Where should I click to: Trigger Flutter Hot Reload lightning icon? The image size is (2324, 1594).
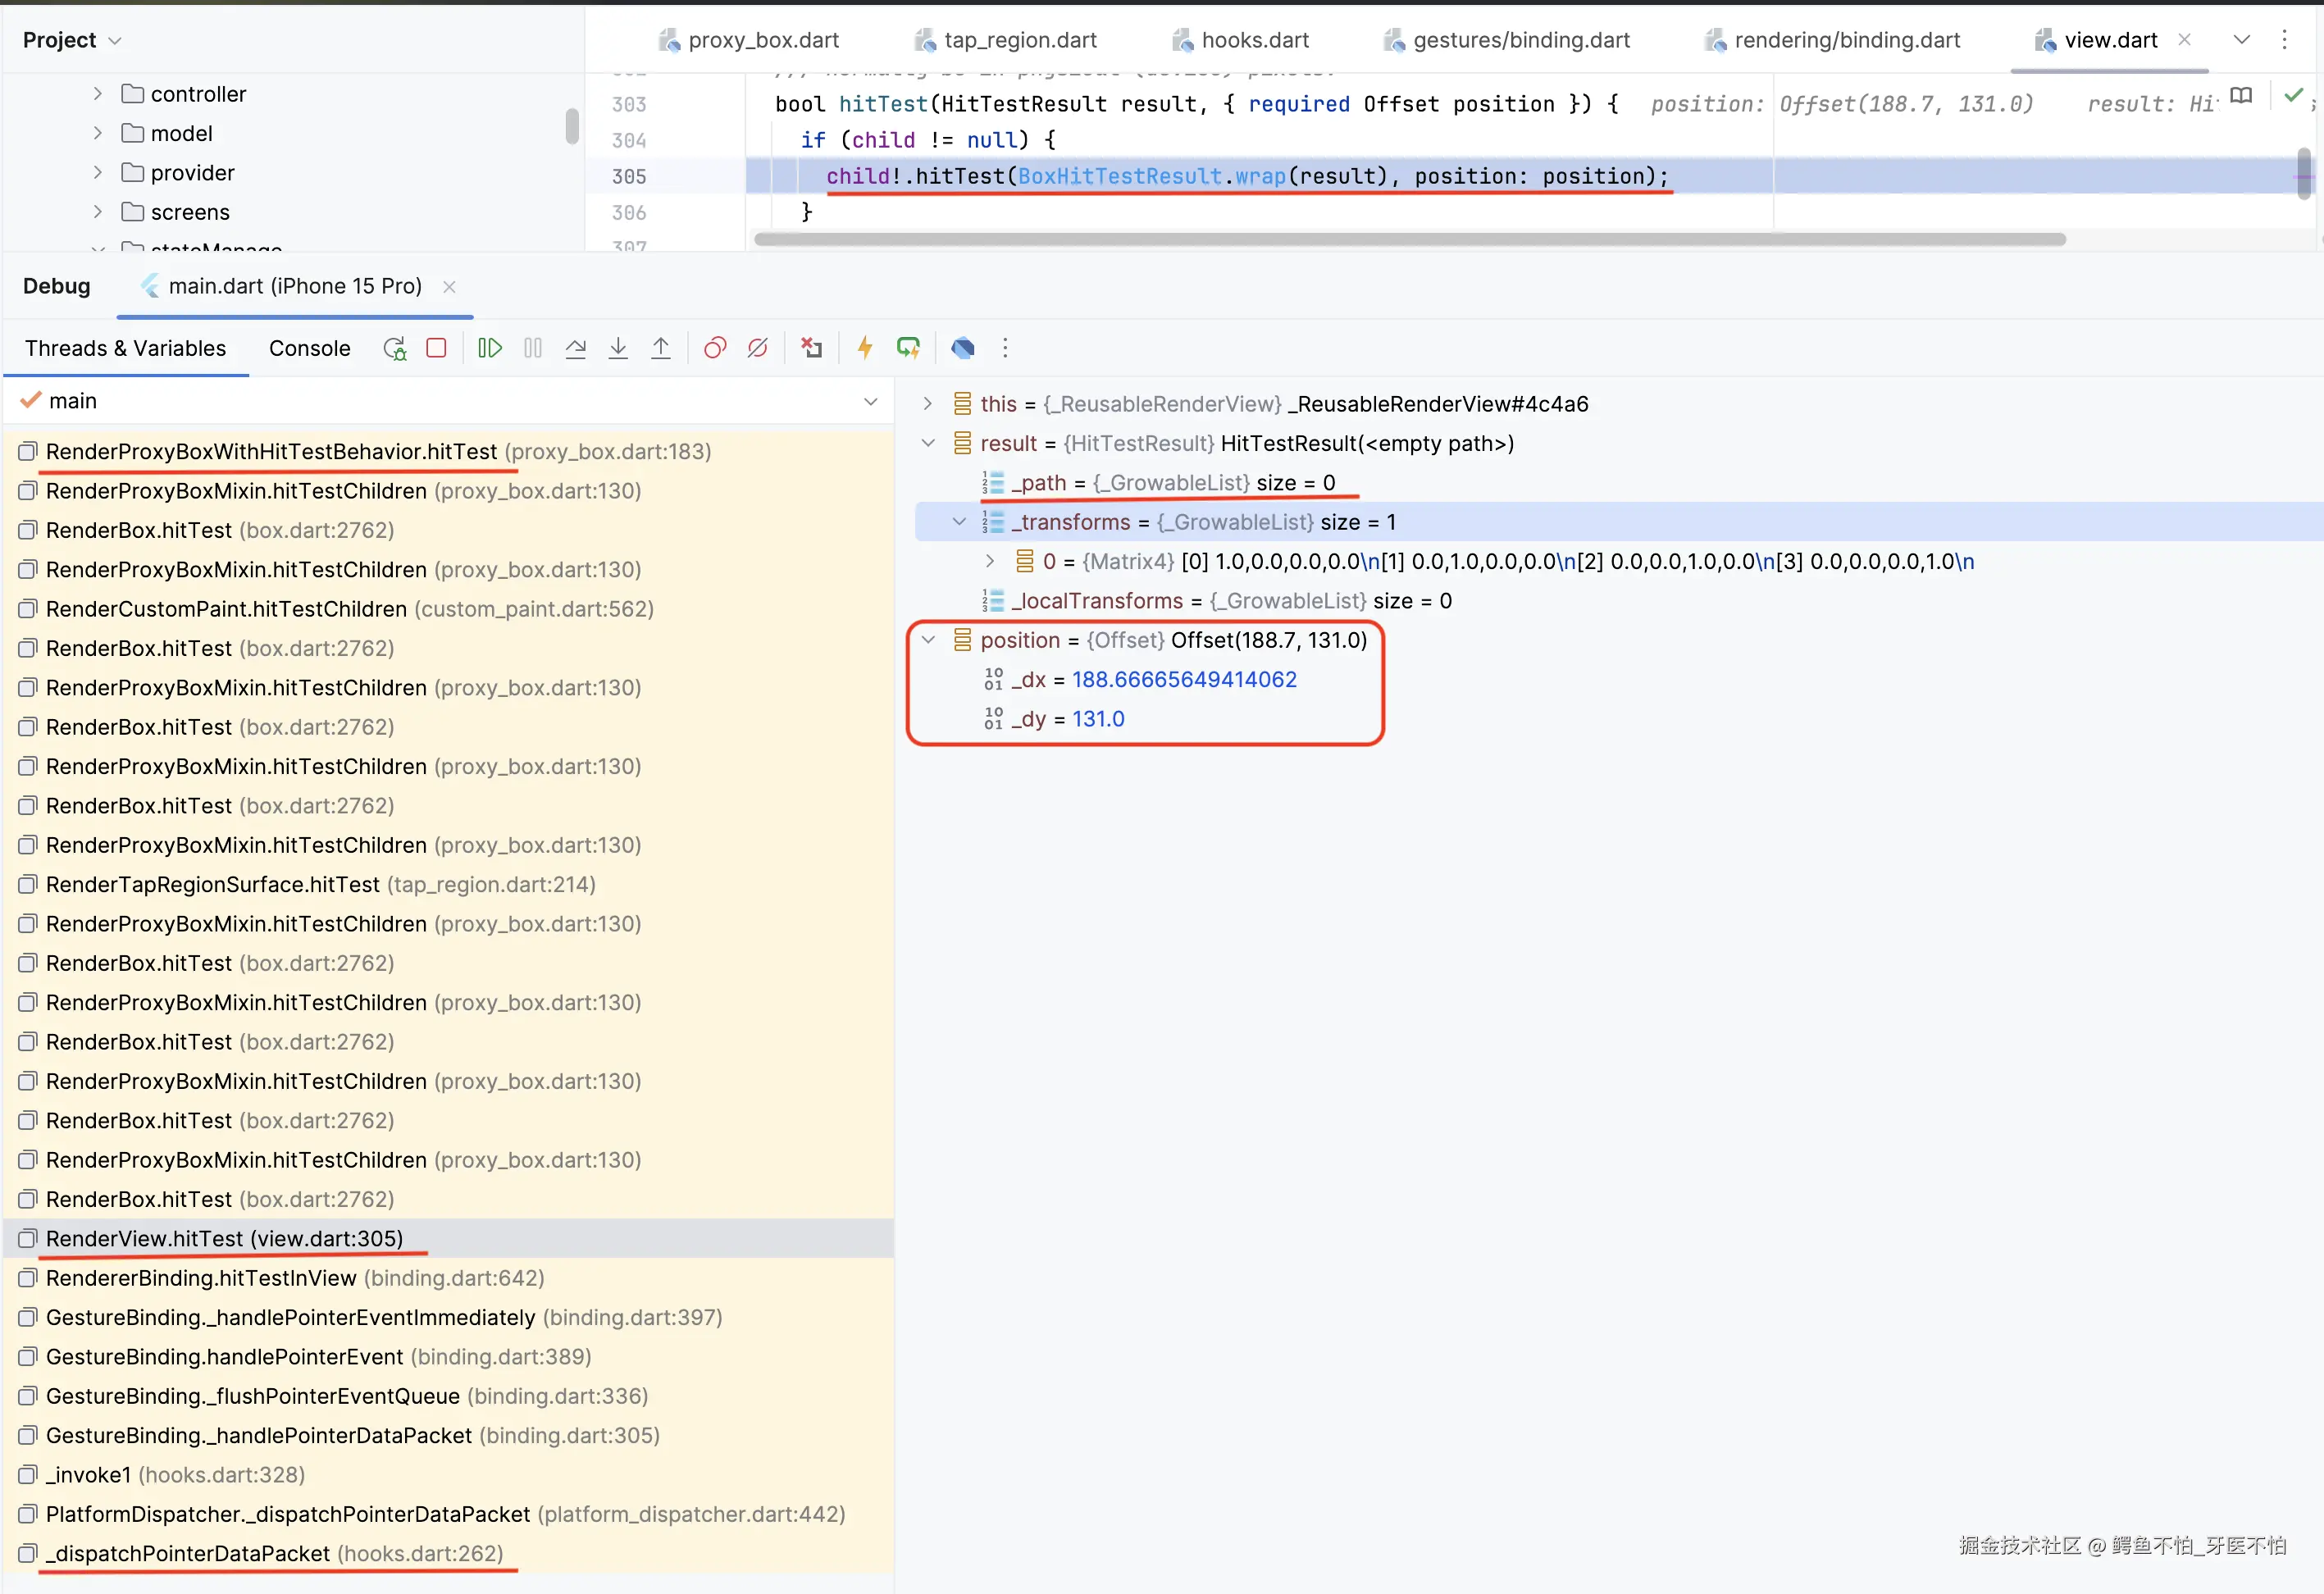click(865, 348)
